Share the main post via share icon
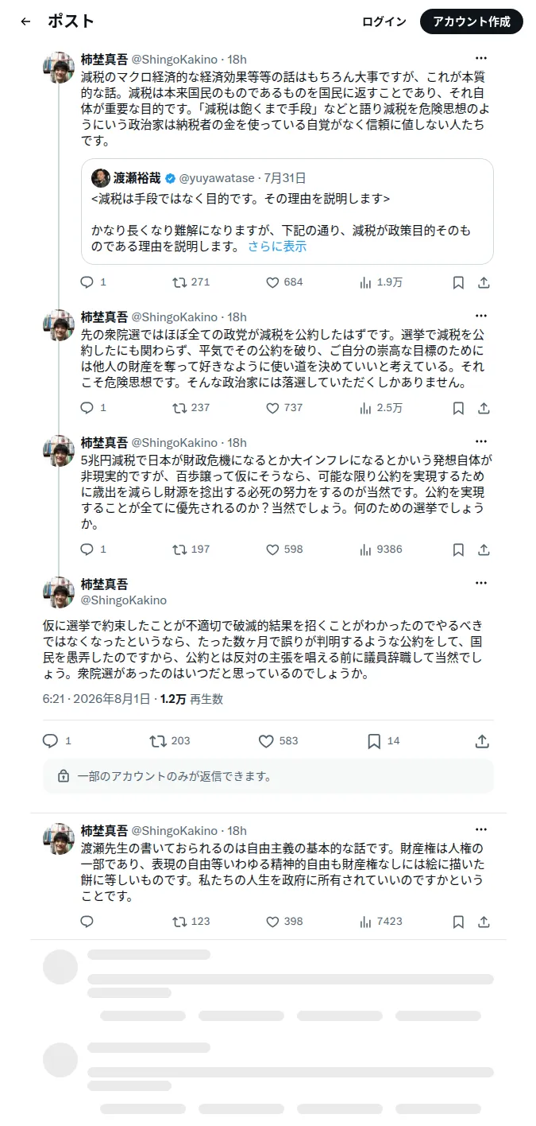Screen dimensions: 536x1126 point(482,741)
